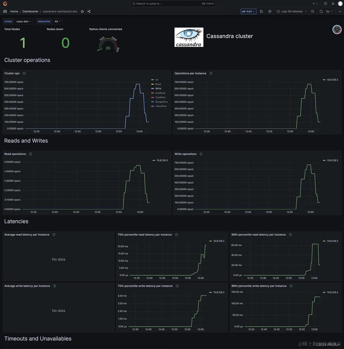Open the hamburger navigation menu

pyautogui.click(x=5, y=11)
